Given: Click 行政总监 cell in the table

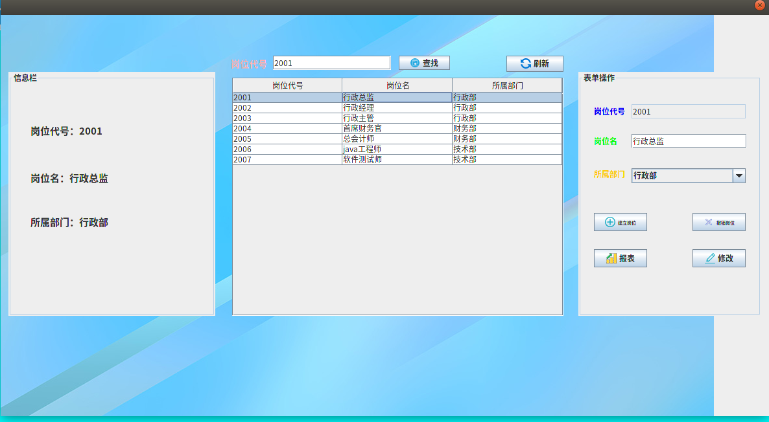Looking at the screenshot, I should [x=397, y=98].
